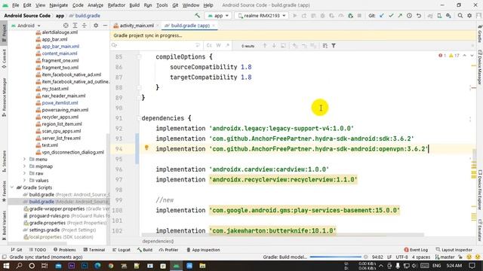Open the Tools menu
This screenshot has width=483, height=271.
pyautogui.click(x=162, y=5)
